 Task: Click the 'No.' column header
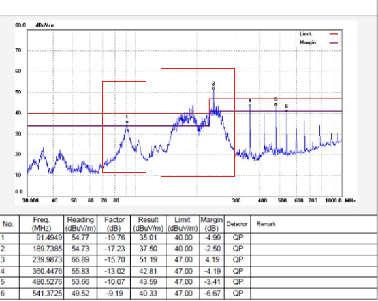tap(8, 224)
